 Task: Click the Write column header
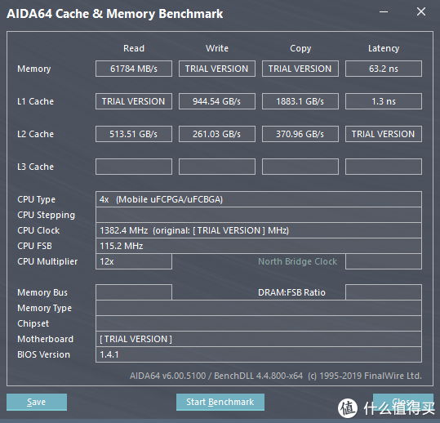(x=217, y=48)
